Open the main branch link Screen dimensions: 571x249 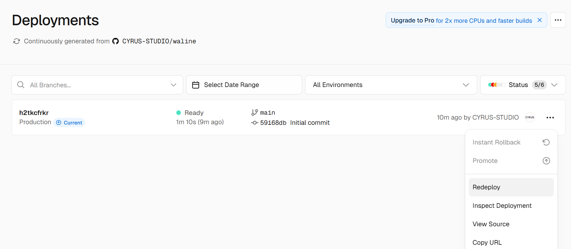pyautogui.click(x=268, y=113)
